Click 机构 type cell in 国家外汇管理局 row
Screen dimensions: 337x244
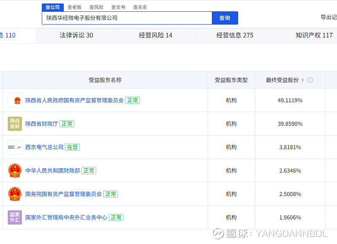point(231,217)
